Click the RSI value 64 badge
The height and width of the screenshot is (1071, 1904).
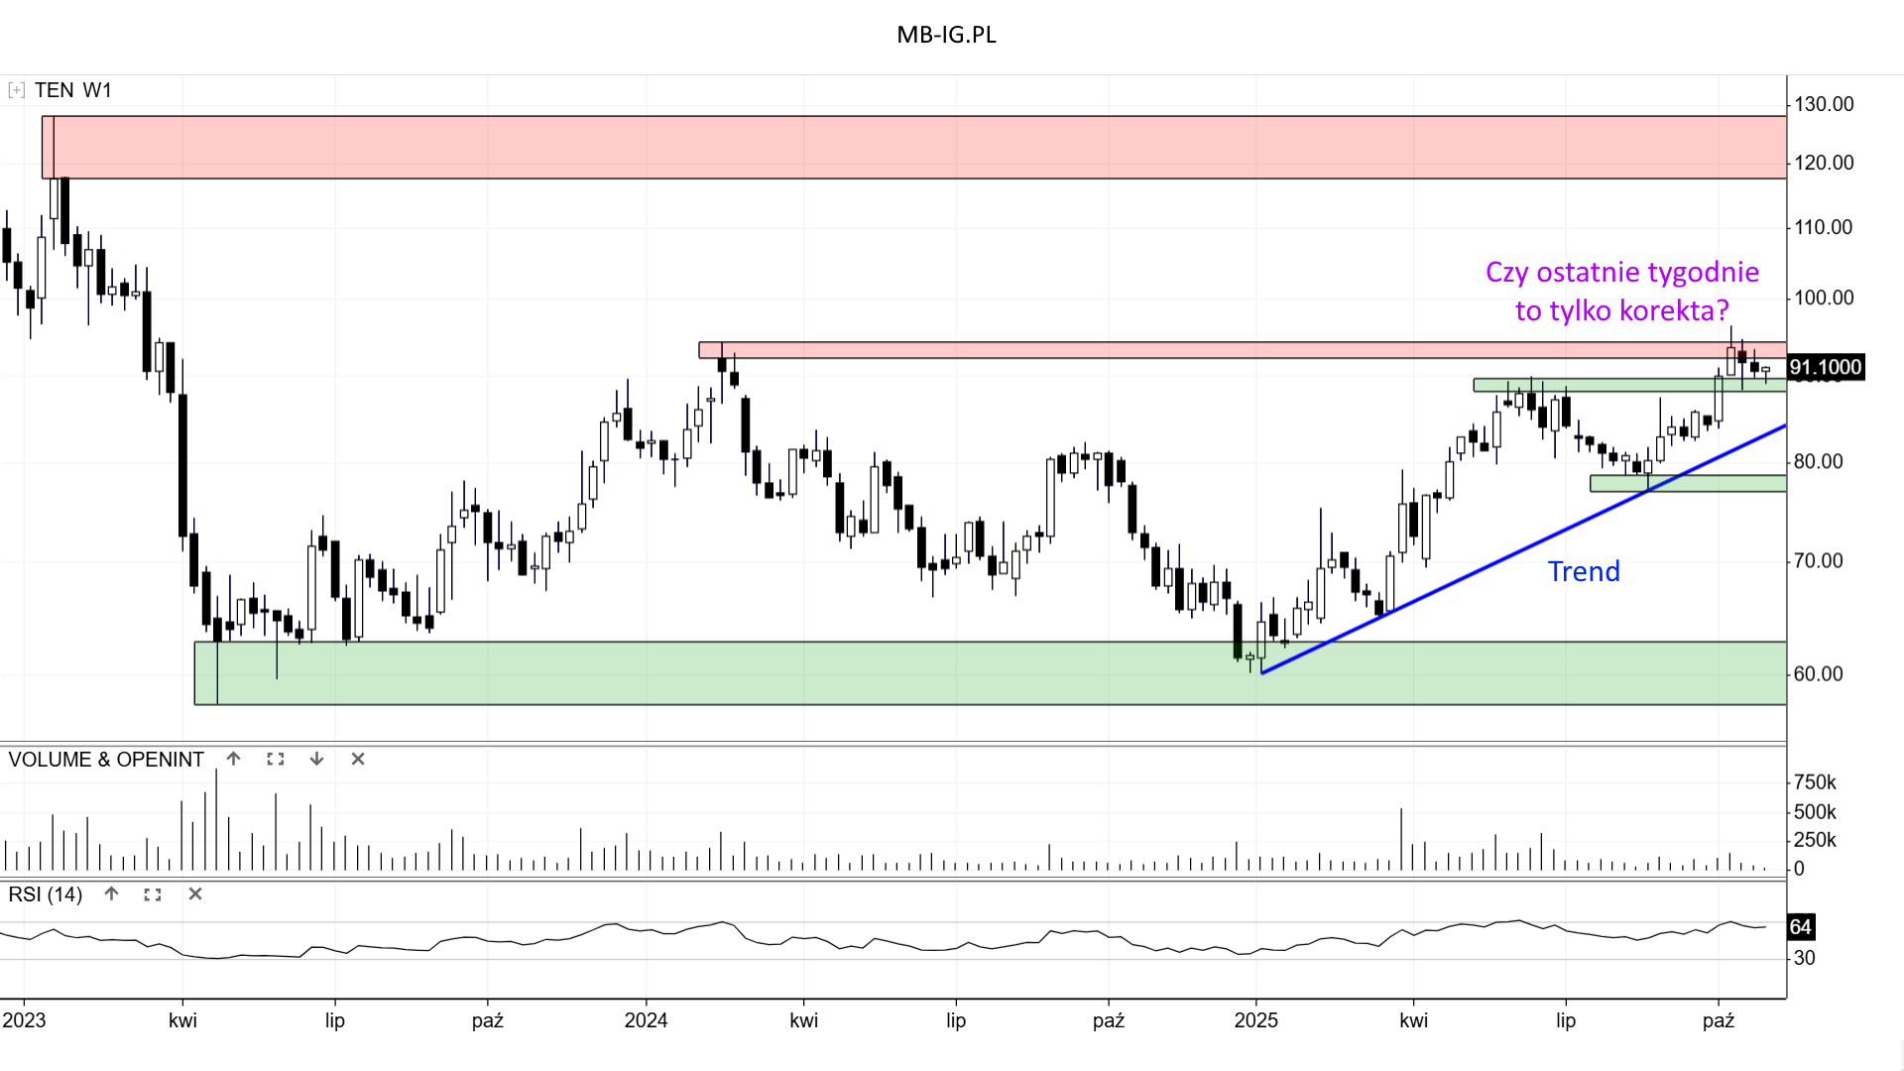tap(1800, 927)
